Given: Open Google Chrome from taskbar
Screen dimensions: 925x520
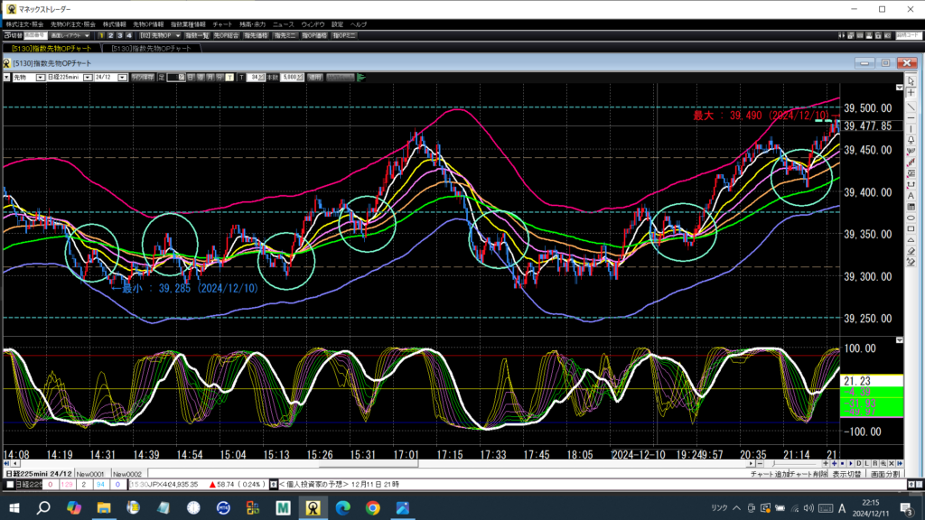Looking at the screenshot, I should click(373, 507).
